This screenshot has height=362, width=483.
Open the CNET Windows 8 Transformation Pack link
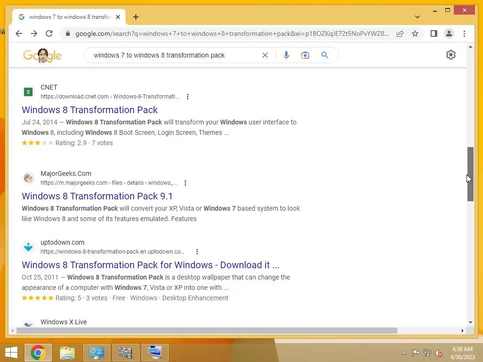click(x=90, y=110)
